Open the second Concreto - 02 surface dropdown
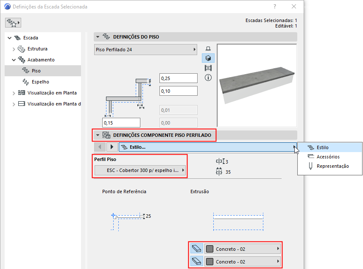Viewport: 363px width, 269px height. 243,262
